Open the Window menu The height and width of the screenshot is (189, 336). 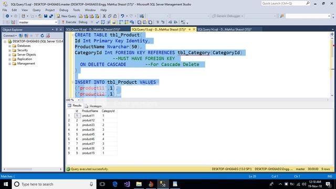click(x=90, y=10)
